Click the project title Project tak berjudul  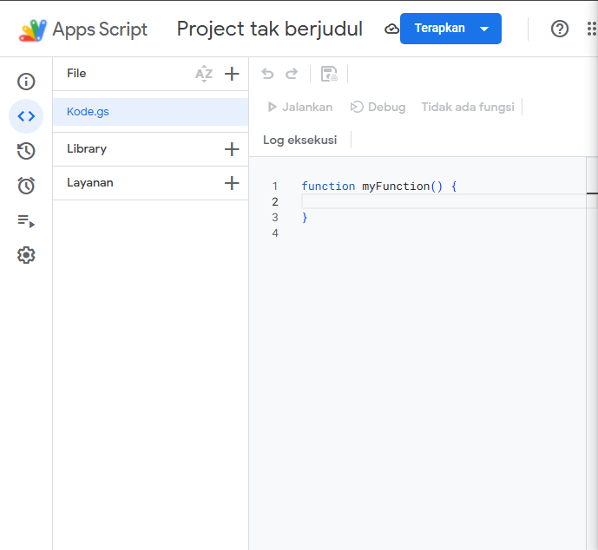(x=269, y=29)
